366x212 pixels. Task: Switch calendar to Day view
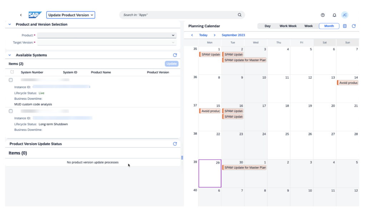click(267, 26)
